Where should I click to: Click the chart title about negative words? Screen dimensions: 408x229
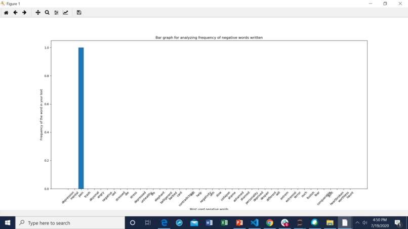pos(209,37)
